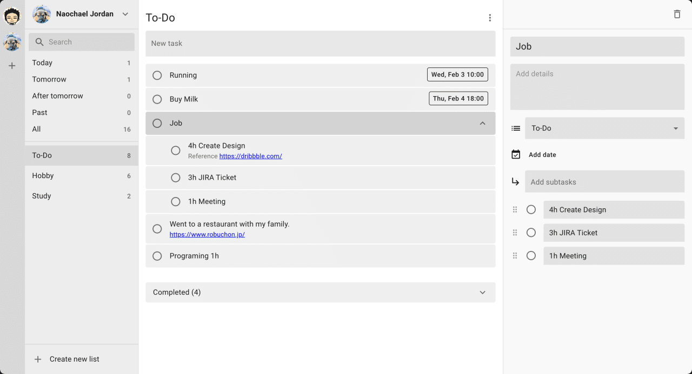The height and width of the screenshot is (374, 692).
Task: Open the To-Do list options menu
Action: 490,18
